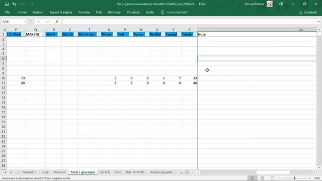Open the Slot in uso filter dropdown

pyautogui.click(x=99, y=34)
